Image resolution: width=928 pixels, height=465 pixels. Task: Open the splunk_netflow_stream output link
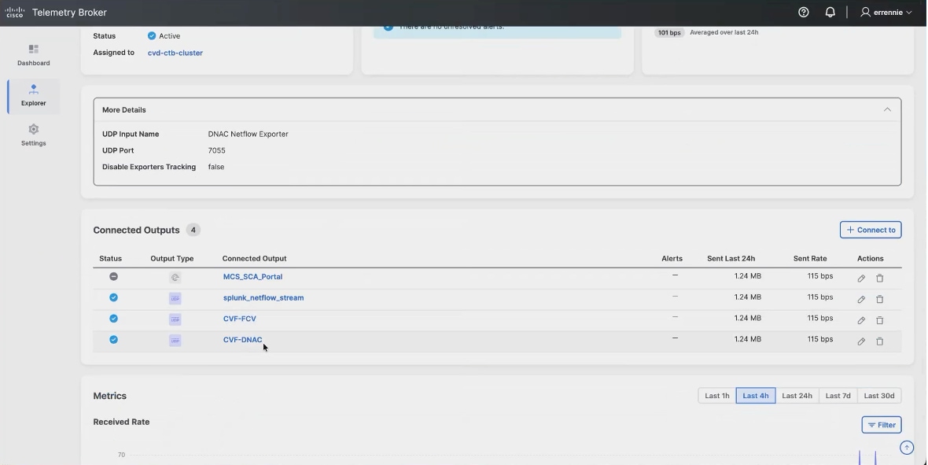263,298
